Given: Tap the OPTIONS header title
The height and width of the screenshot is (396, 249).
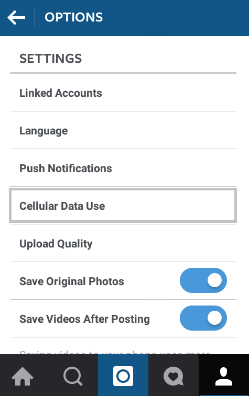Looking at the screenshot, I should click(x=73, y=17).
